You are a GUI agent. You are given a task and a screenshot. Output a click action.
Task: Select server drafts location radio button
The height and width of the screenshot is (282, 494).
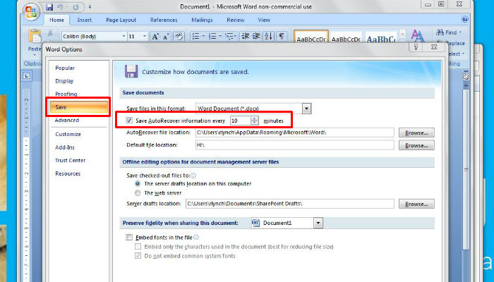click(x=138, y=183)
